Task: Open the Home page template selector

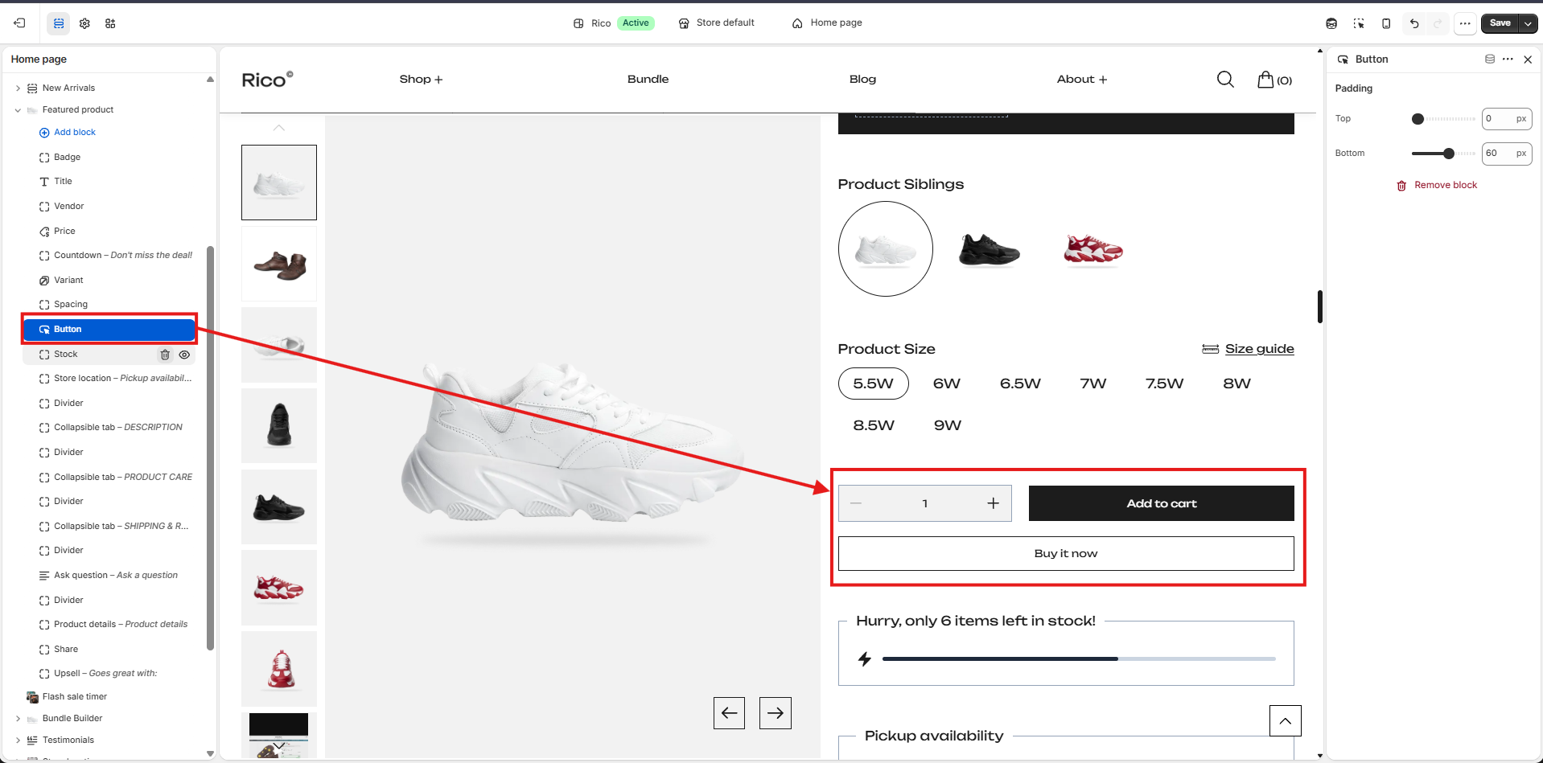Action: pos(827,23)
